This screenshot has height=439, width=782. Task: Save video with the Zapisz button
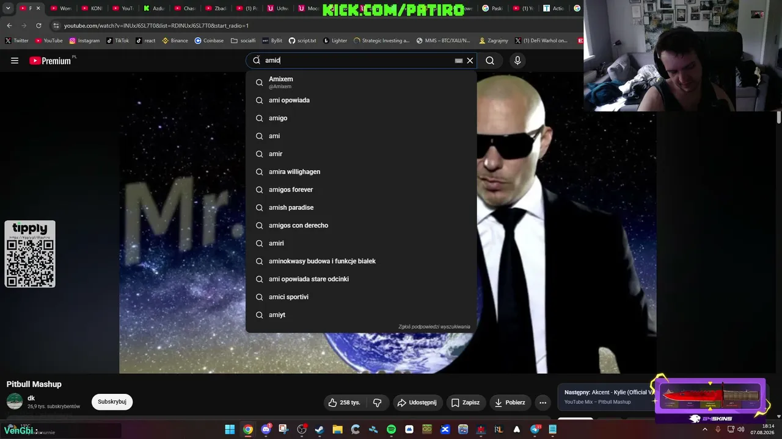pos(466,402)
